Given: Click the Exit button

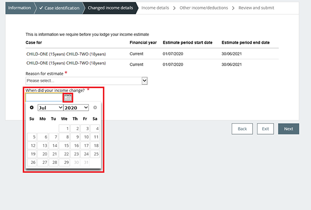Looking at the screenshot, I should (x=266, y=129).
